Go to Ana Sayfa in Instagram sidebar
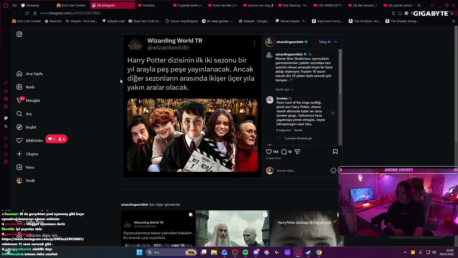The height and width of the screenshot is (258, 458). coord(30,73)
